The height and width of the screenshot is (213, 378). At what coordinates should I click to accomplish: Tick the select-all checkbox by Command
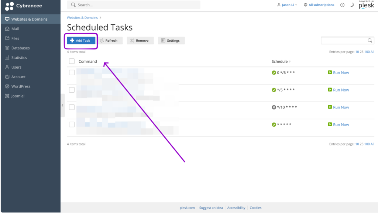click(72, 61)
